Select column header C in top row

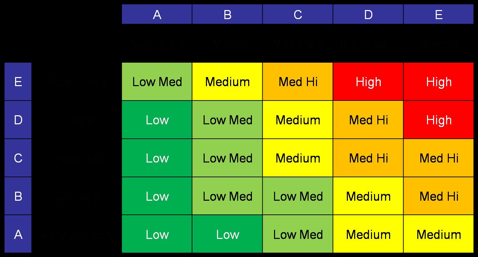pyautogui.click(x=298, y=14)
